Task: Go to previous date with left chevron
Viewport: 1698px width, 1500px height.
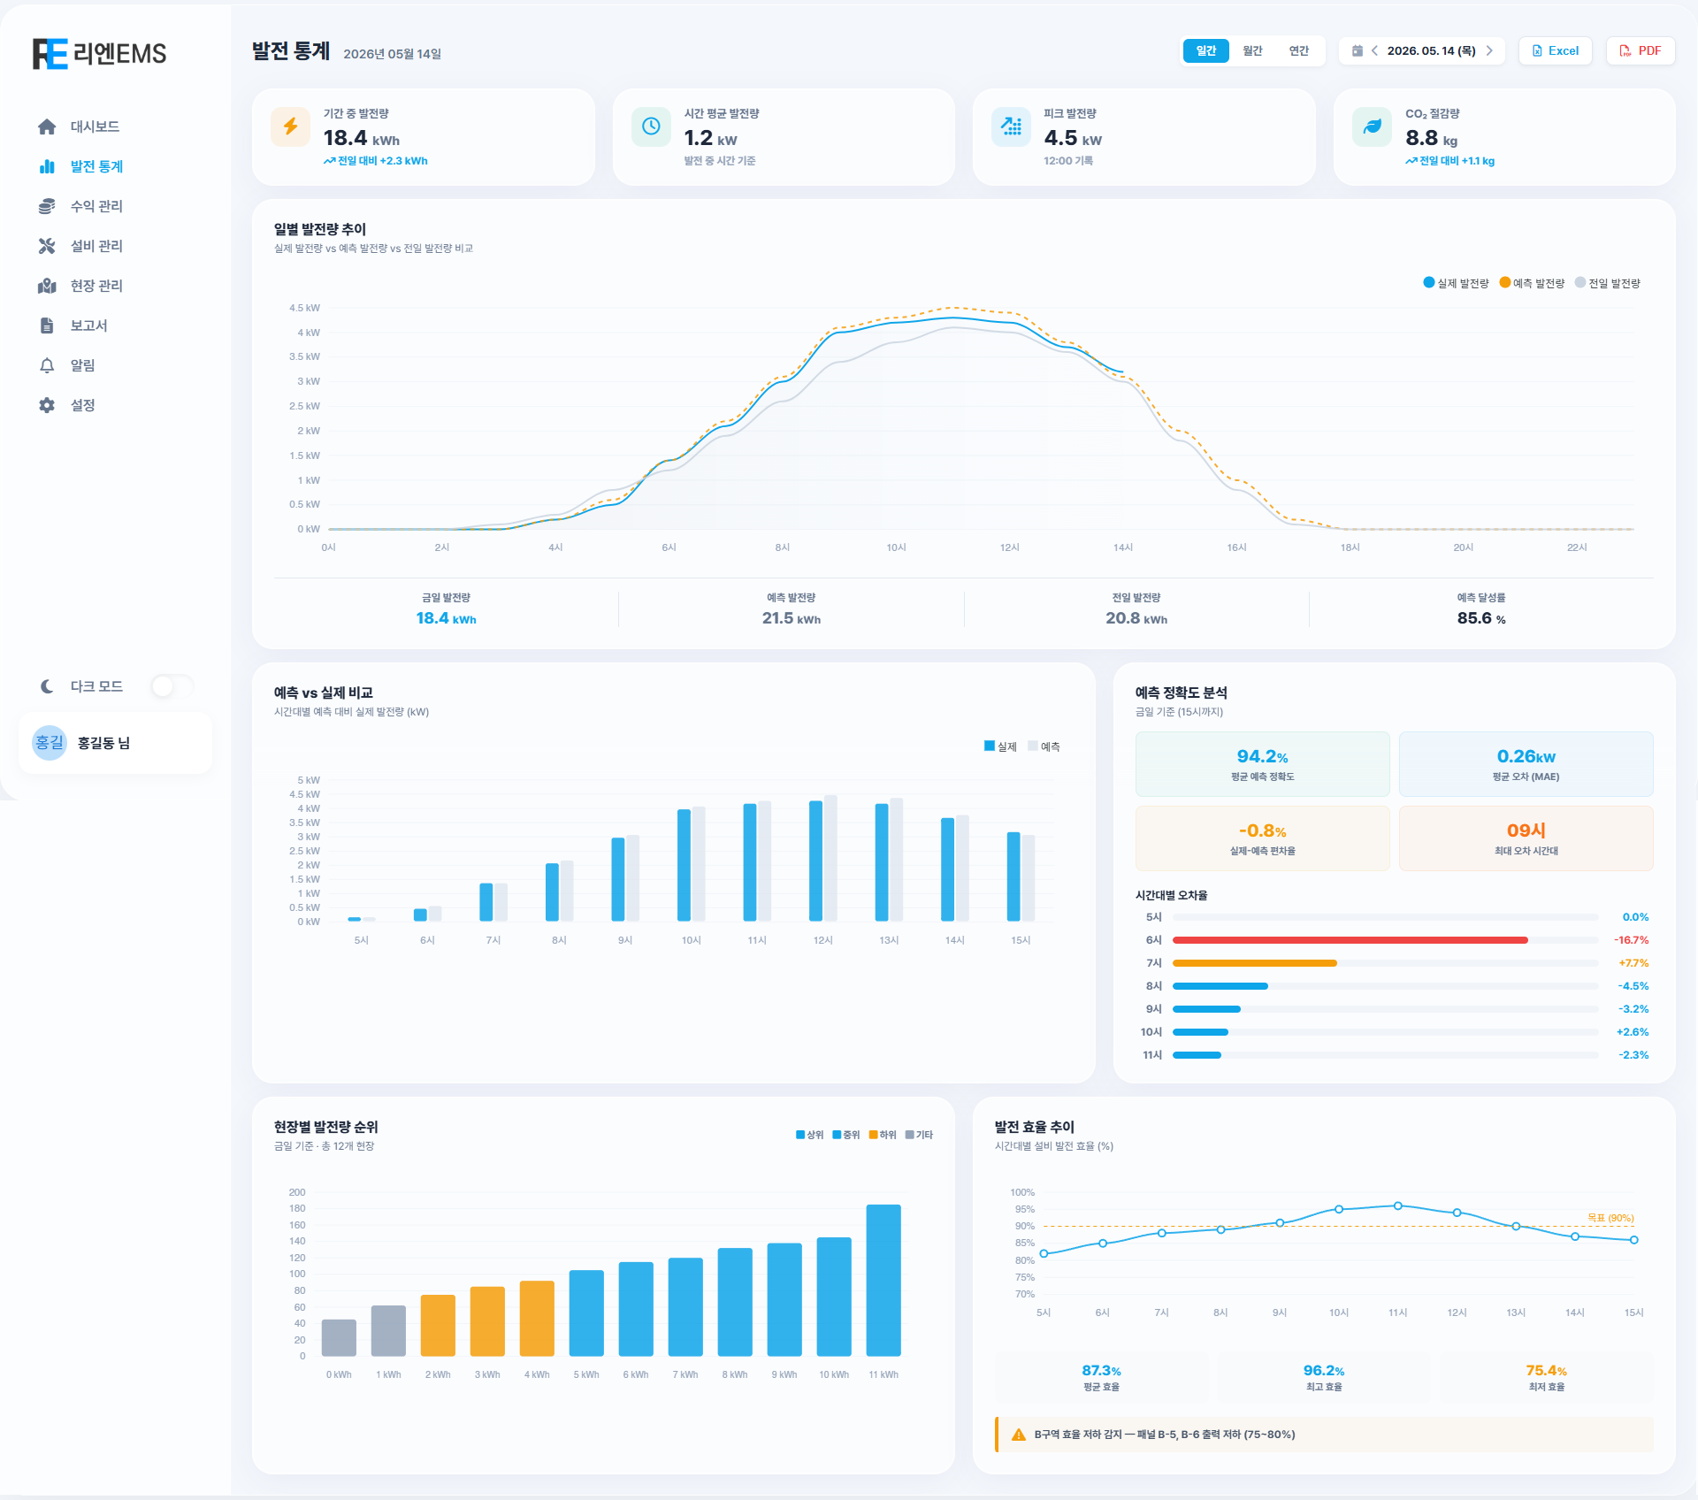Action: pos(1375,51)
